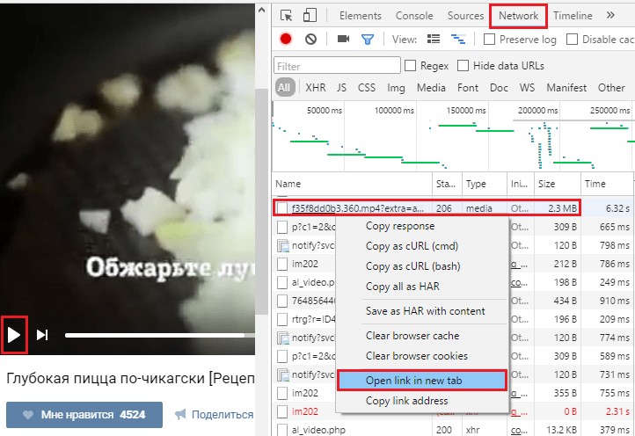Viewport: 635px width, 436px height.
Task: Click the 150000 ms timeline overview marker
Action: (466, 111)
